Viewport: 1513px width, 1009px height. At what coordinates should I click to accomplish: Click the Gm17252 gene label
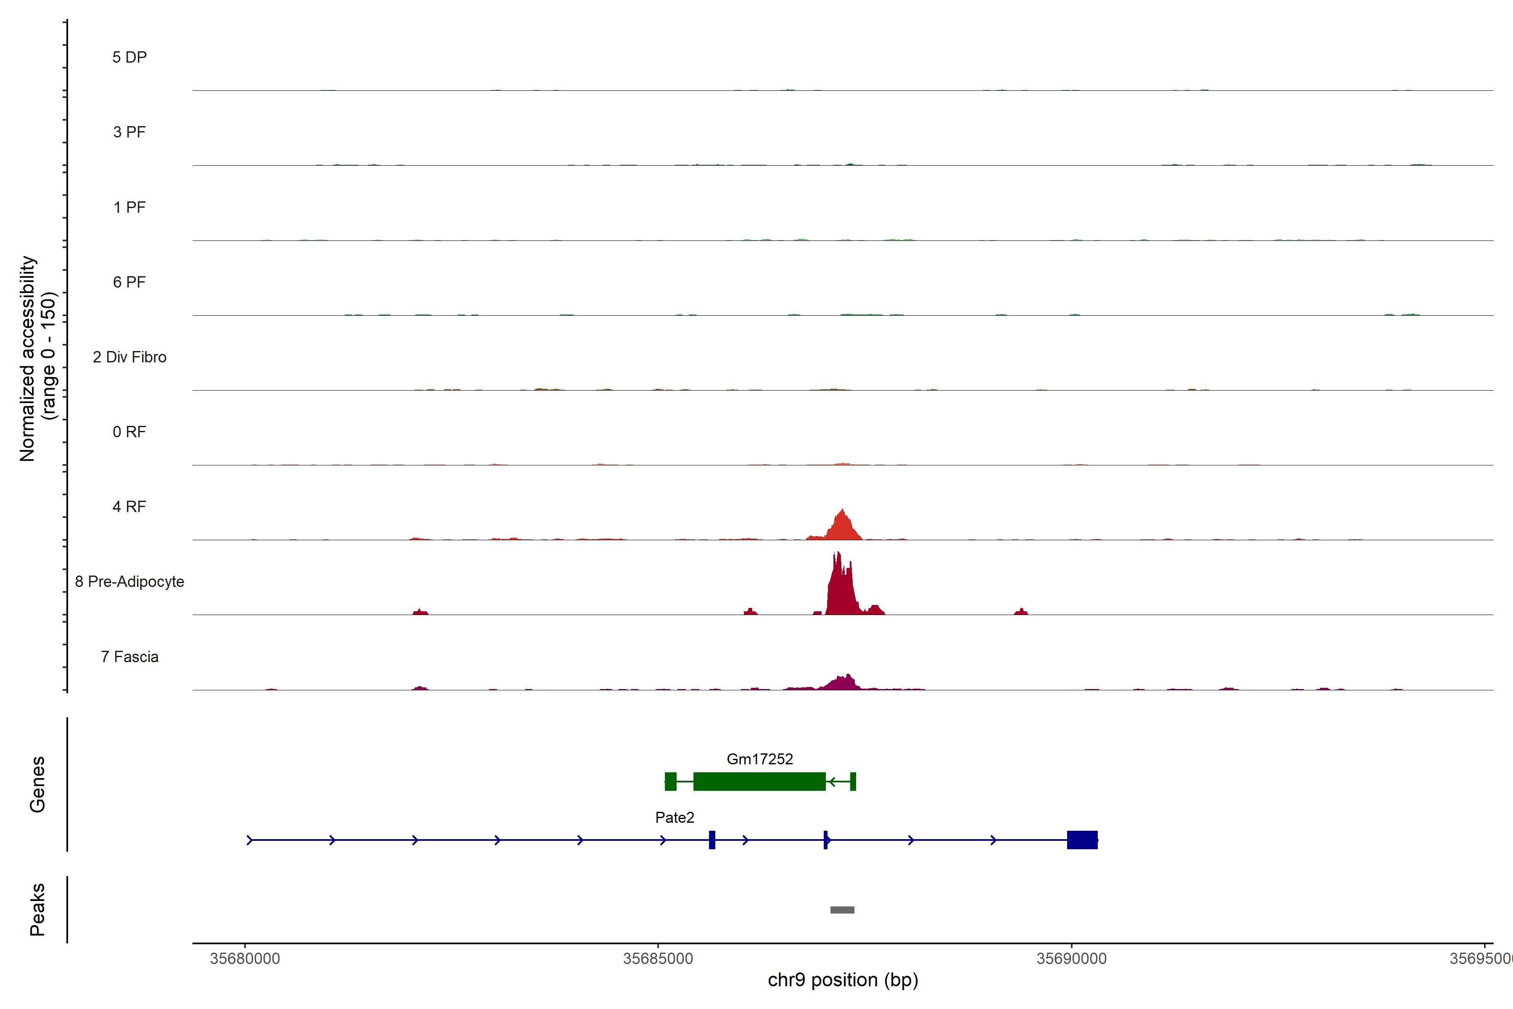(x=760, y=759)
